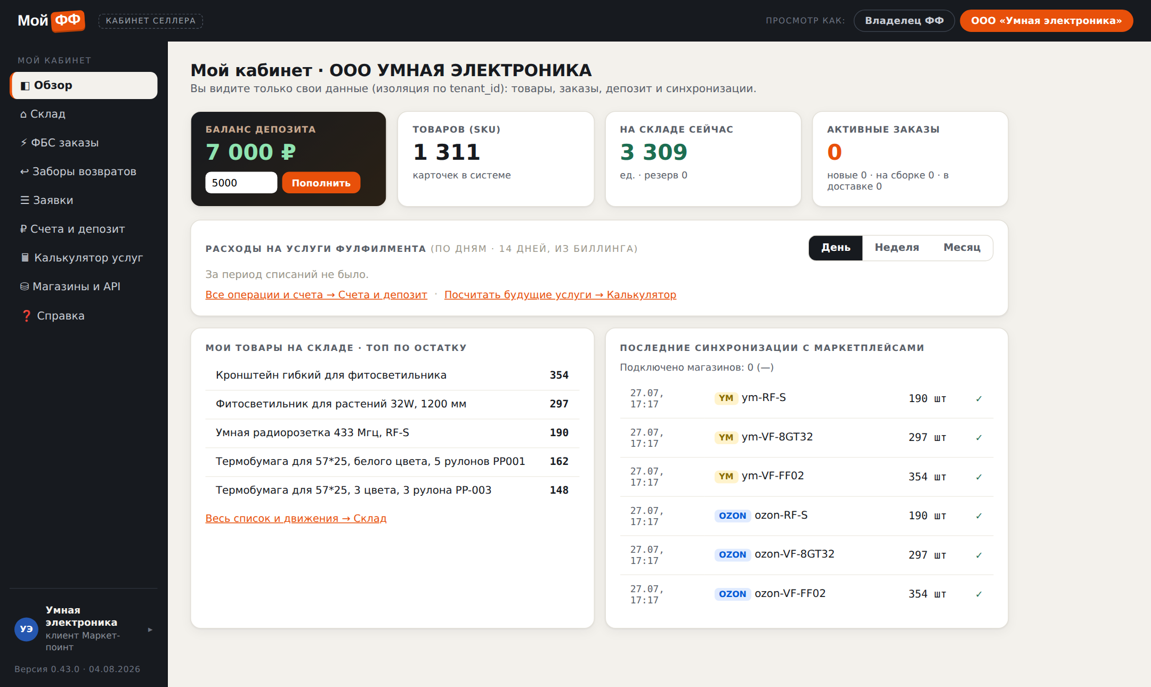Follow link Посчитать будущие услуги
The height and width of the screenshot is (687, 1151).
tap(560, 295)
